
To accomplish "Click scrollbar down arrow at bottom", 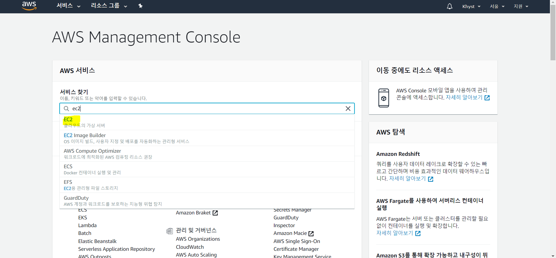I will tap(553, 256).
